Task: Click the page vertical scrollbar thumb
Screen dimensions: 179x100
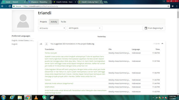Action: [x=178, y=14]
